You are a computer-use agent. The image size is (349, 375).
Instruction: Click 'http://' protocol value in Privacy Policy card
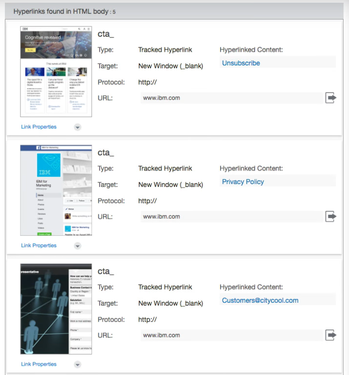tap(147, 201)
